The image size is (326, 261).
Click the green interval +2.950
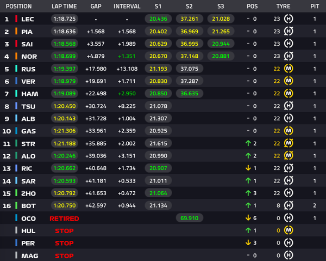[x=127, y=94]
